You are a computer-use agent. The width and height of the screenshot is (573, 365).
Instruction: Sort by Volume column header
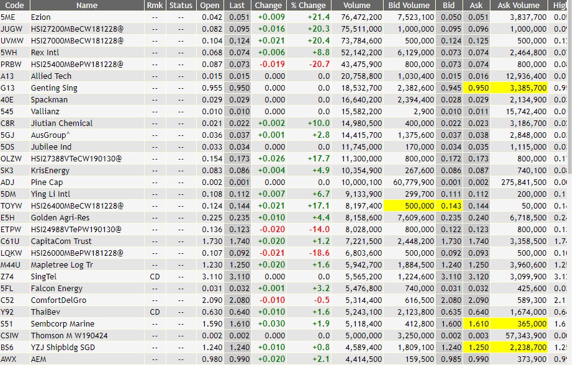point(357,5)
